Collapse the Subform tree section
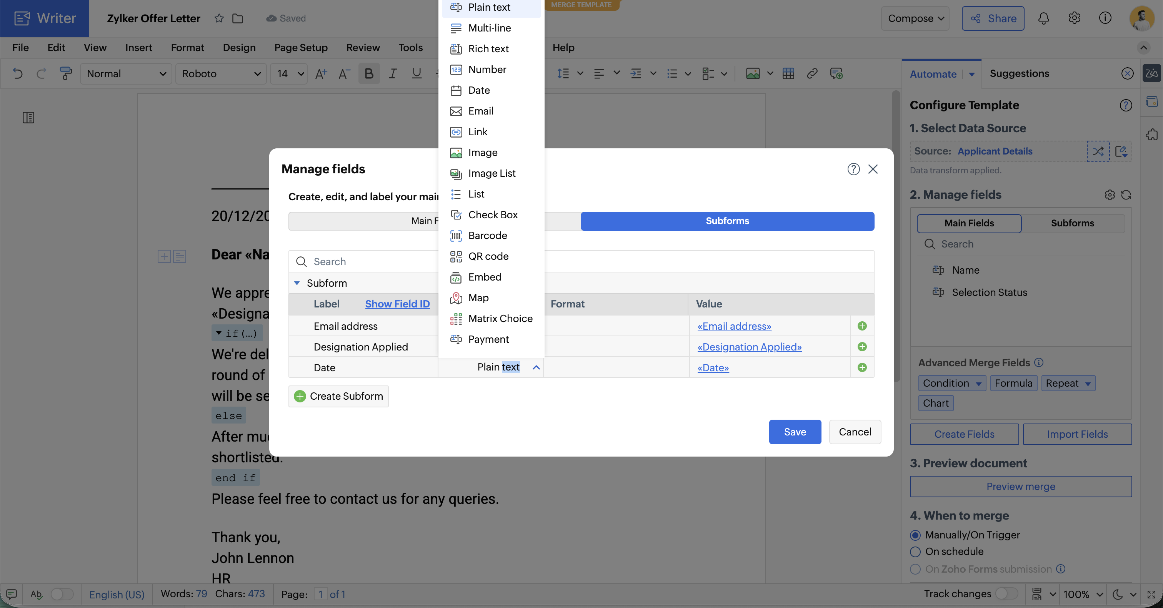Viewport: 1163px width, 608px height. click(x=297, y=283)
